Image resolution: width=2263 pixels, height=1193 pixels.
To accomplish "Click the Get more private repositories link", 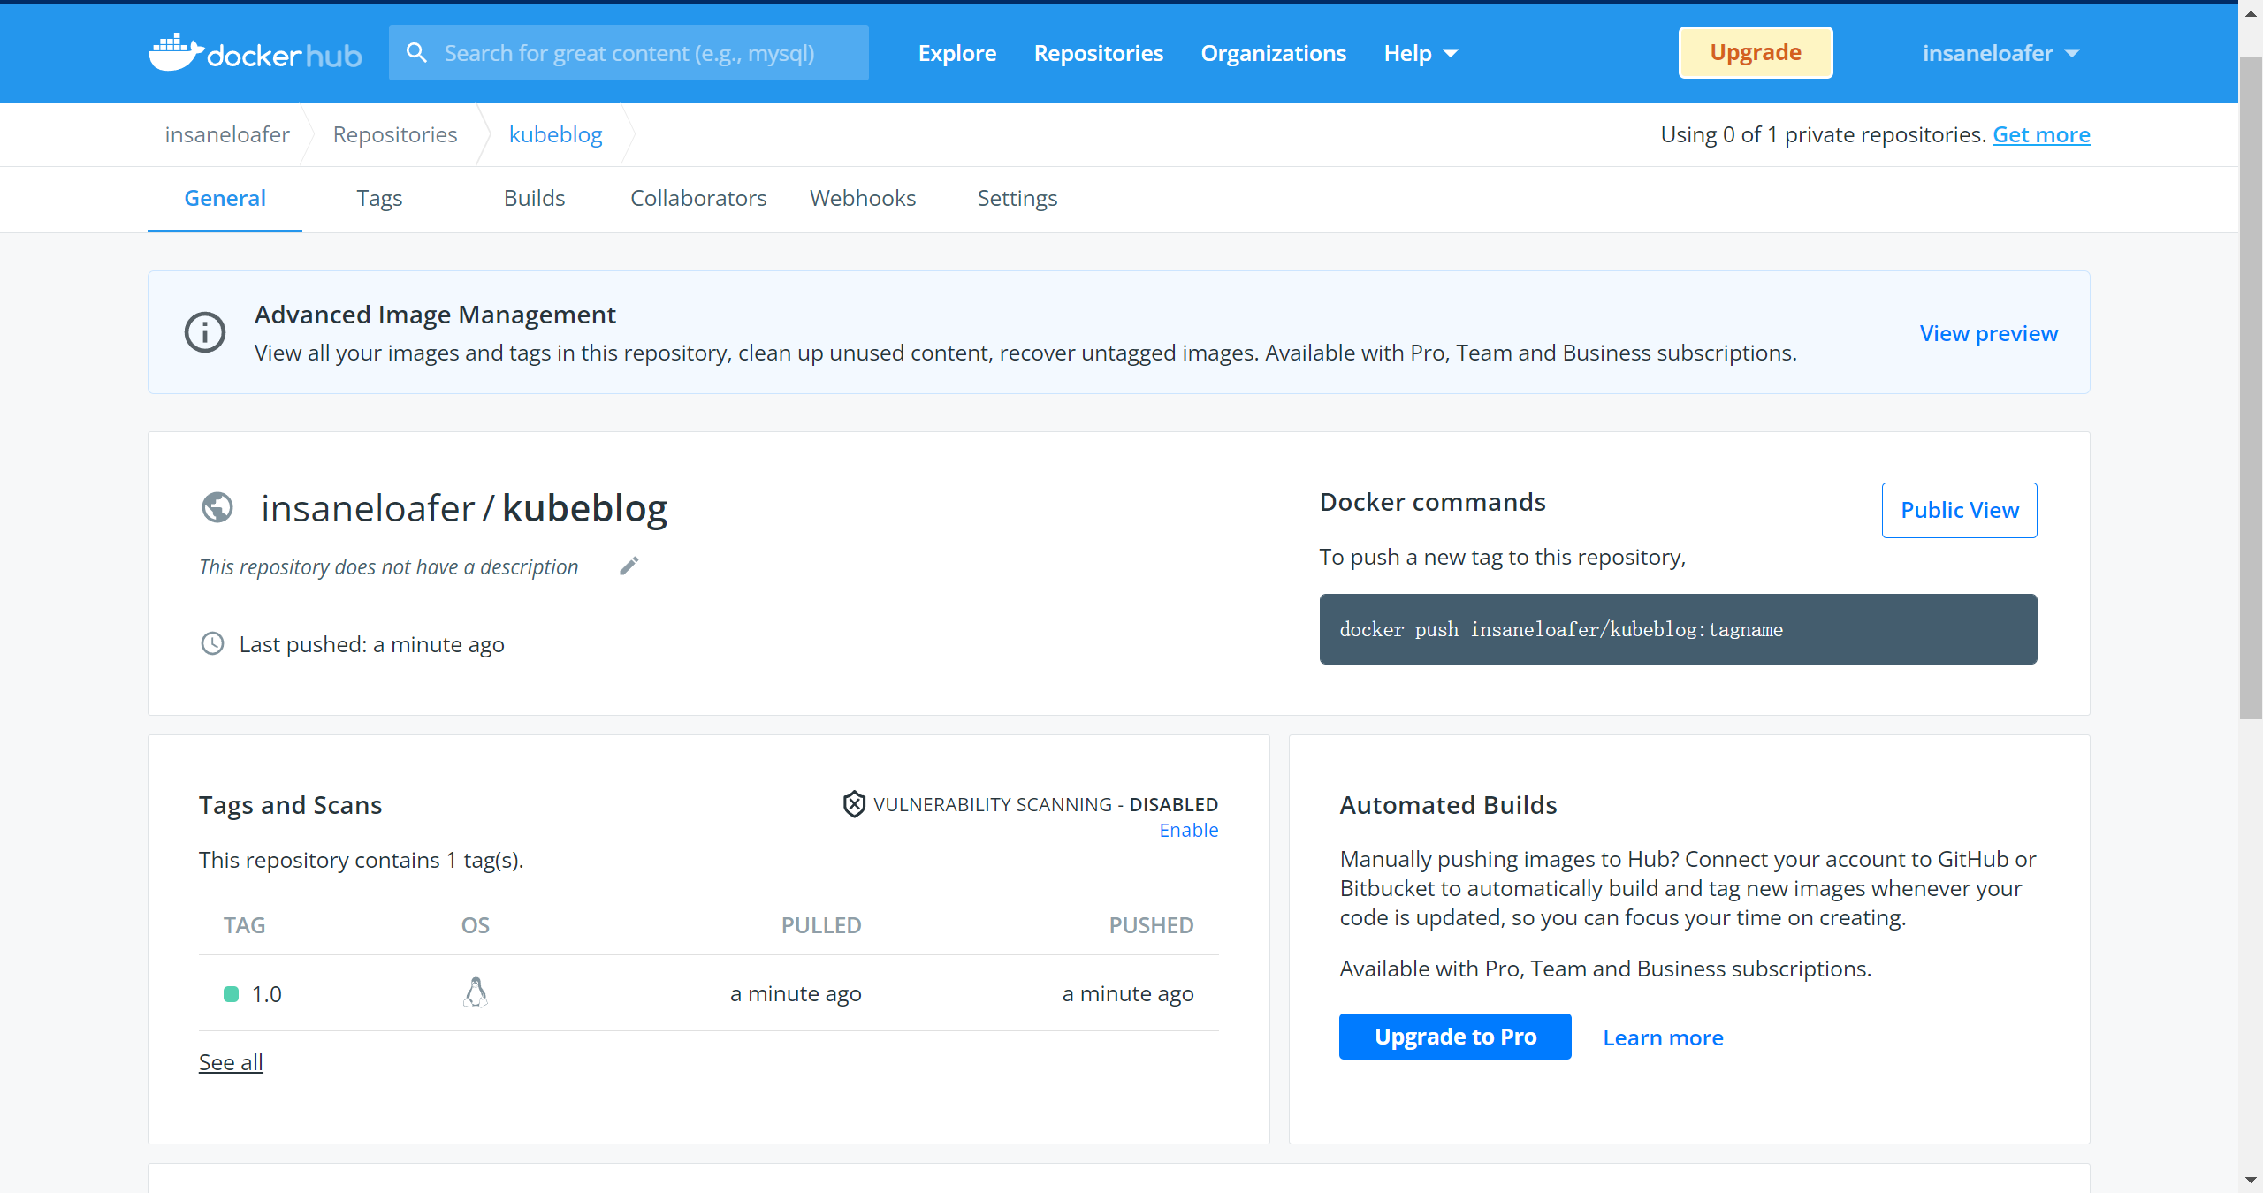I will 2041,134.
